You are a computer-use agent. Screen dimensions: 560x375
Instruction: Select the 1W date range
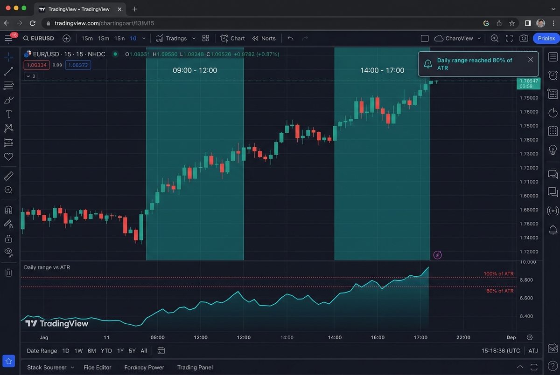[x=78, y=351]
